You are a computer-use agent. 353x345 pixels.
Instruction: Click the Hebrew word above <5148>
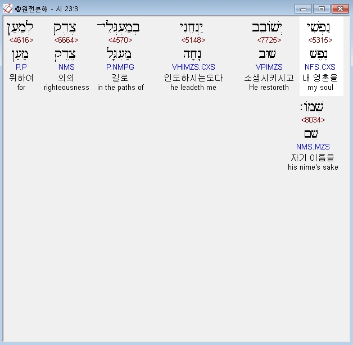(x=192, y=28)
